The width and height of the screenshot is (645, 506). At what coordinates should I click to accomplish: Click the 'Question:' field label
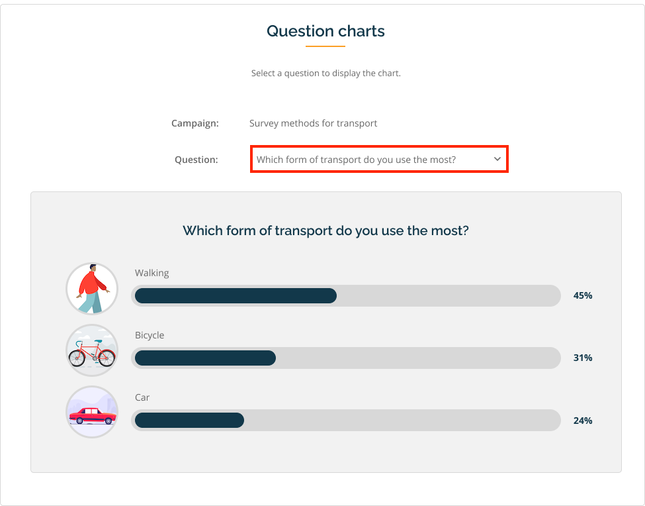[x=196, y=160]
